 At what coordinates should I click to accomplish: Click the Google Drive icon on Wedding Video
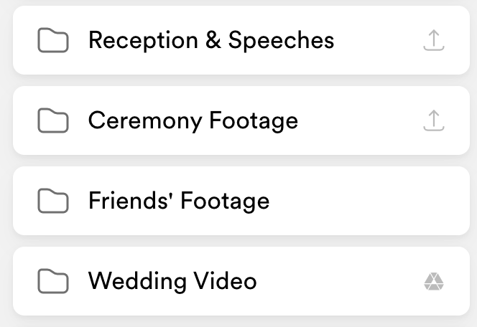click(x=434, y=282)
